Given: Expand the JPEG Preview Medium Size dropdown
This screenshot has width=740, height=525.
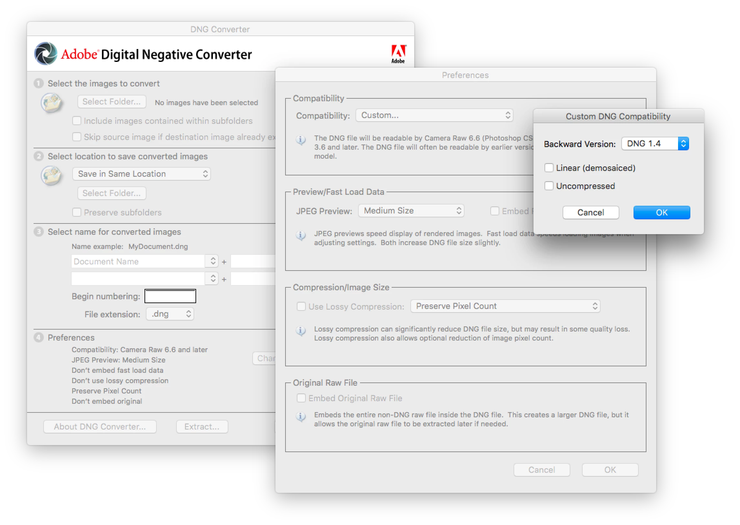Looking at the screenshot, I should click(x=411, y=211).
